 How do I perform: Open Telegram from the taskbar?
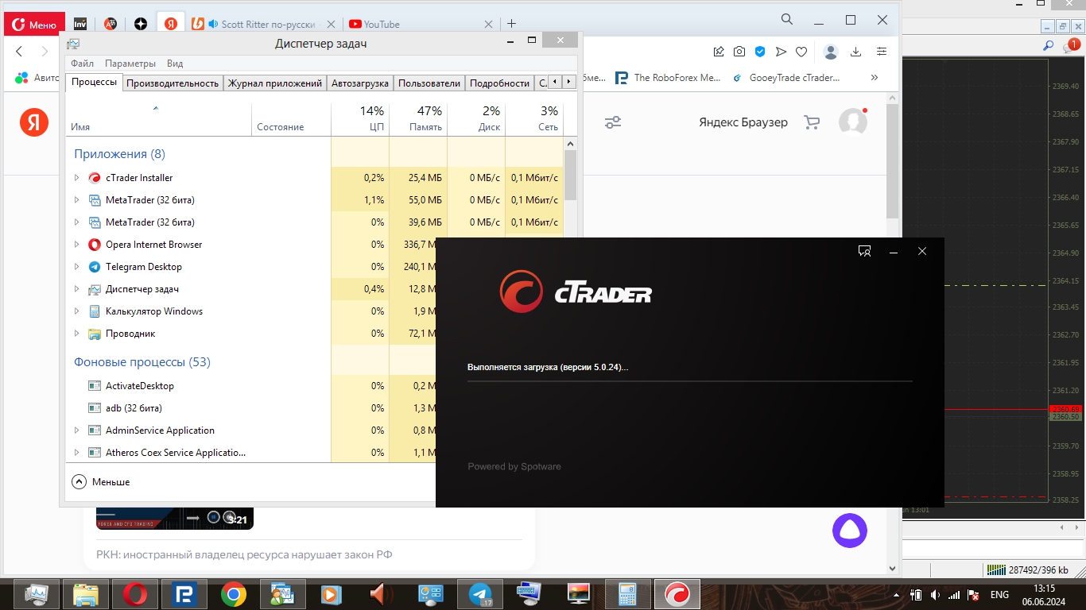pyautogui.click(x=477, y=594)
